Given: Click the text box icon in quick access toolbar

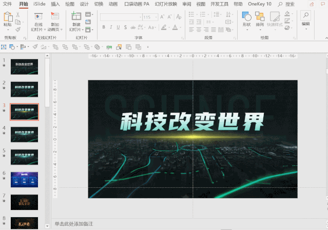Looking at the screenshot, I should [x=4, y=47].
